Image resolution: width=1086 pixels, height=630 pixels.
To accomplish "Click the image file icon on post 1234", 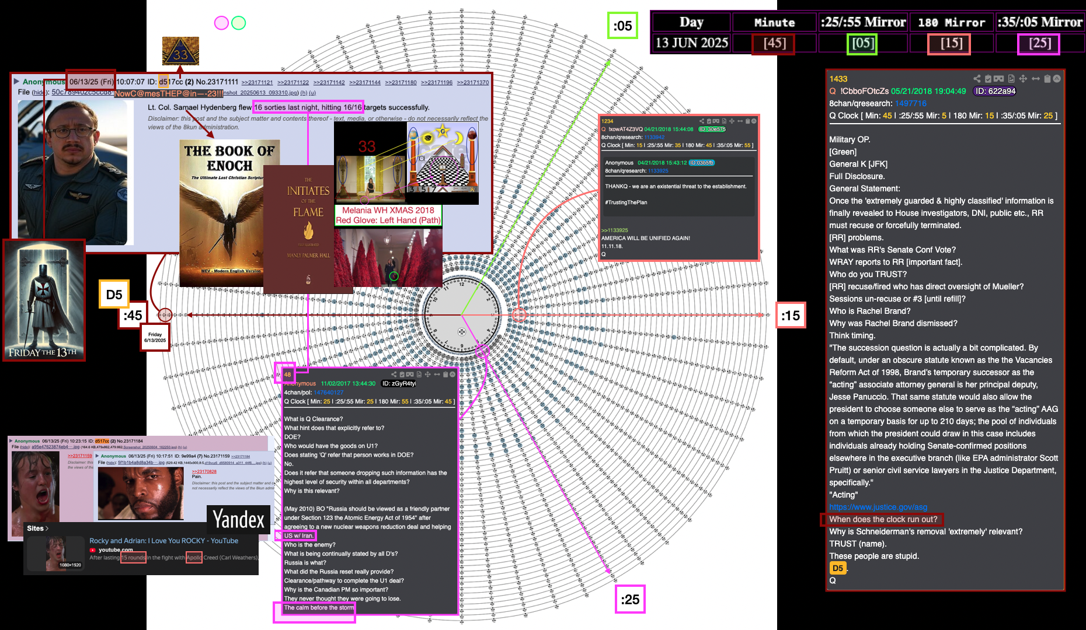I will pyautogui.click(x=724, y=121).
